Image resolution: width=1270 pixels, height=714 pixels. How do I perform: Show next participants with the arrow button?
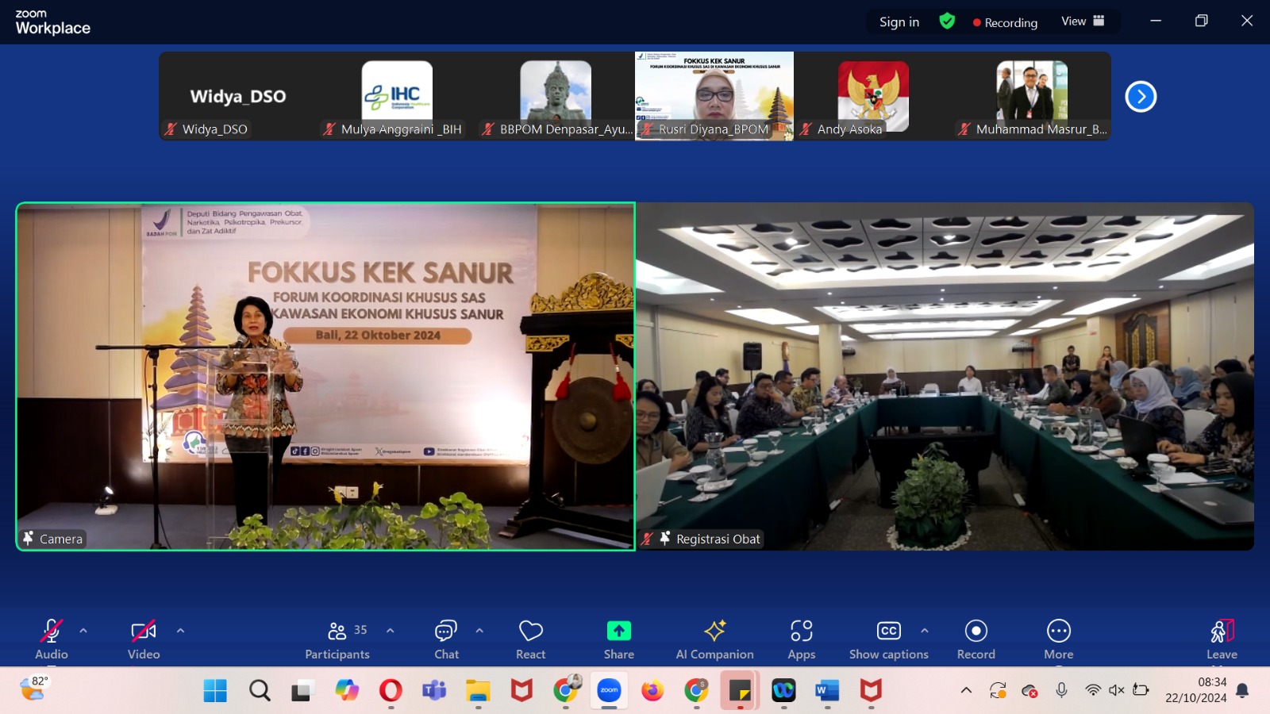tap(1141, 97)
